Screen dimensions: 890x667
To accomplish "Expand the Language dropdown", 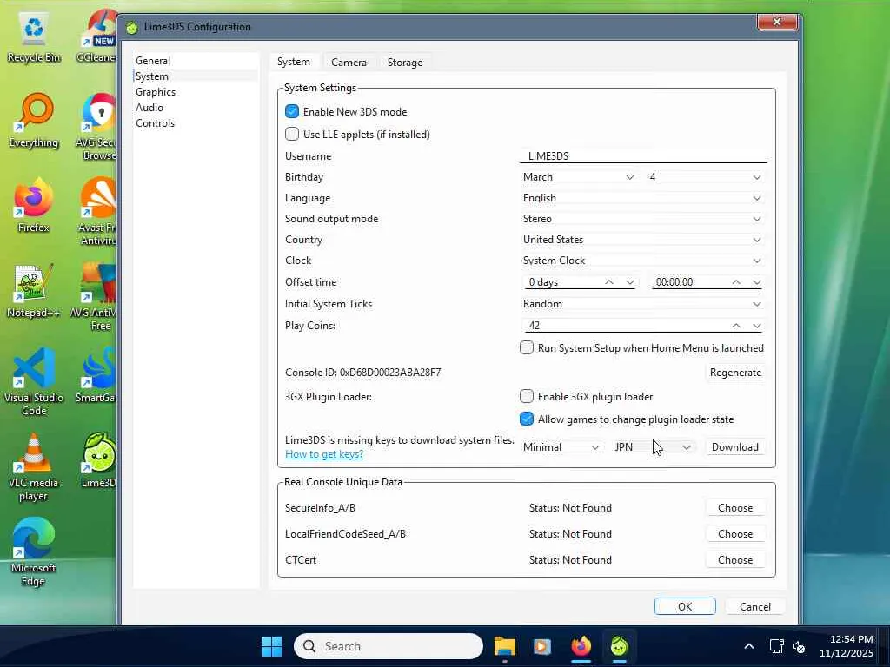I will point(642,198).
